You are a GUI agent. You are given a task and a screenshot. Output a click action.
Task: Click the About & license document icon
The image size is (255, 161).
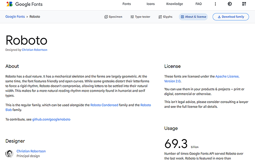183,17
